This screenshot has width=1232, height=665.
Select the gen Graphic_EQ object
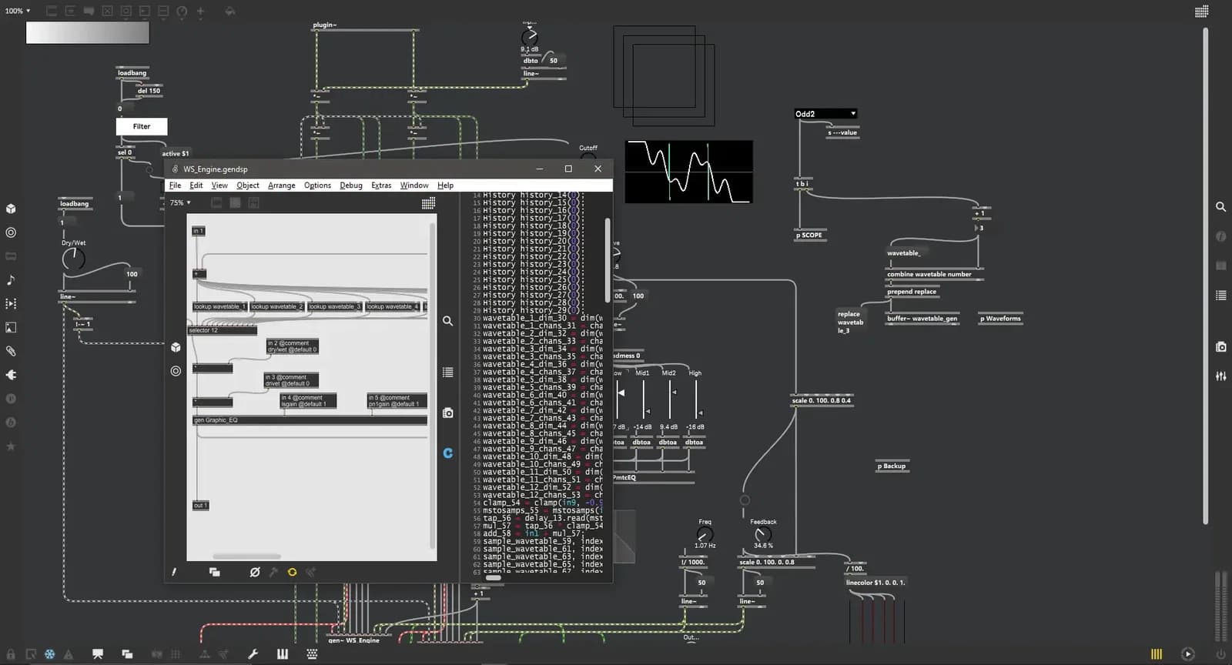click(310, 420)
